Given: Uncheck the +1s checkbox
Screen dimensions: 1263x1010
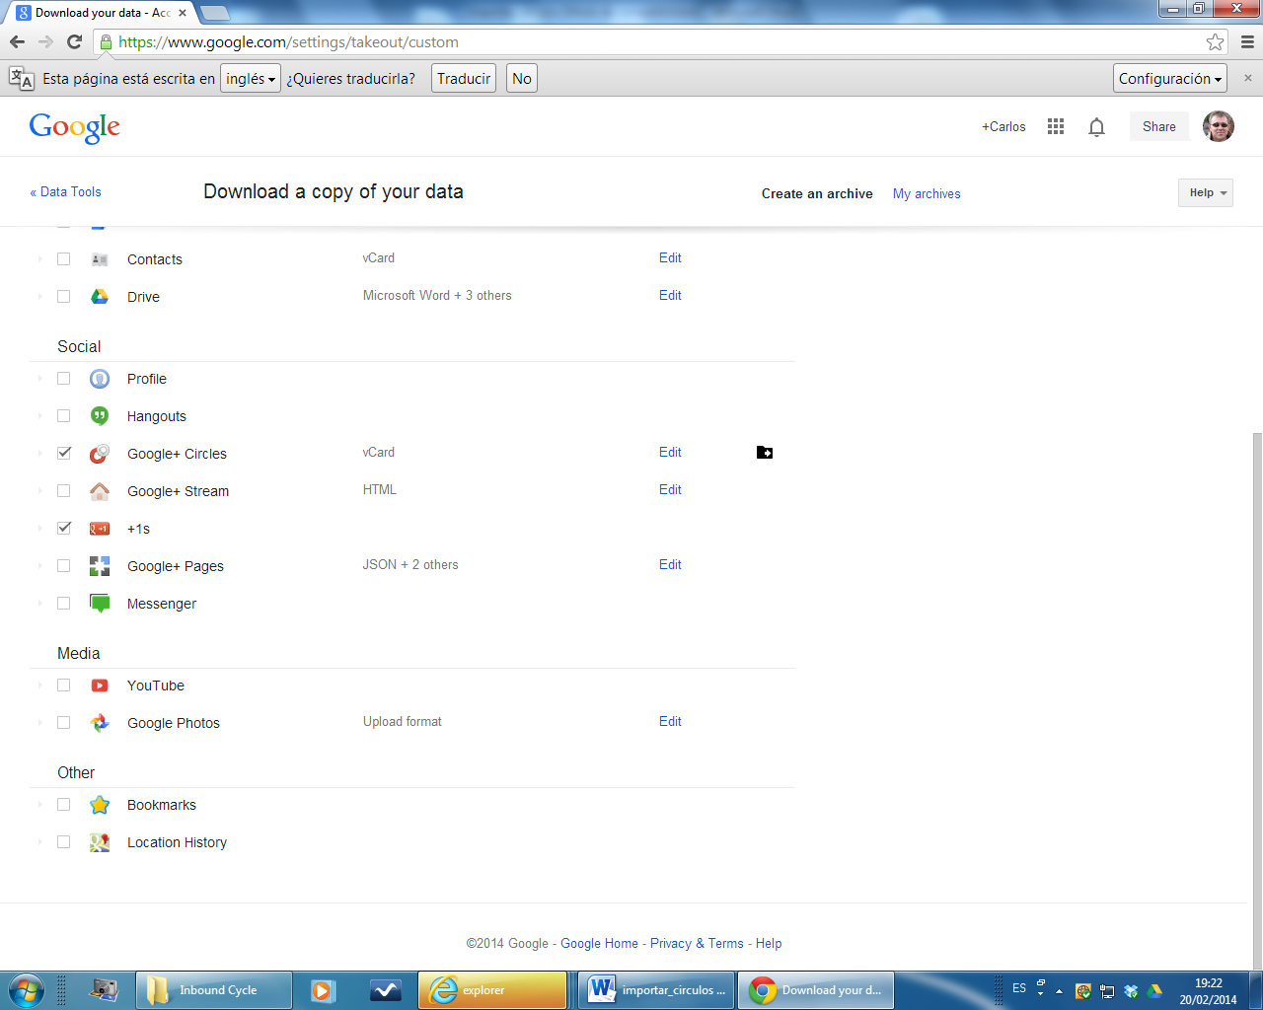Looking at the screenshot, I should (x=64, y=528).
